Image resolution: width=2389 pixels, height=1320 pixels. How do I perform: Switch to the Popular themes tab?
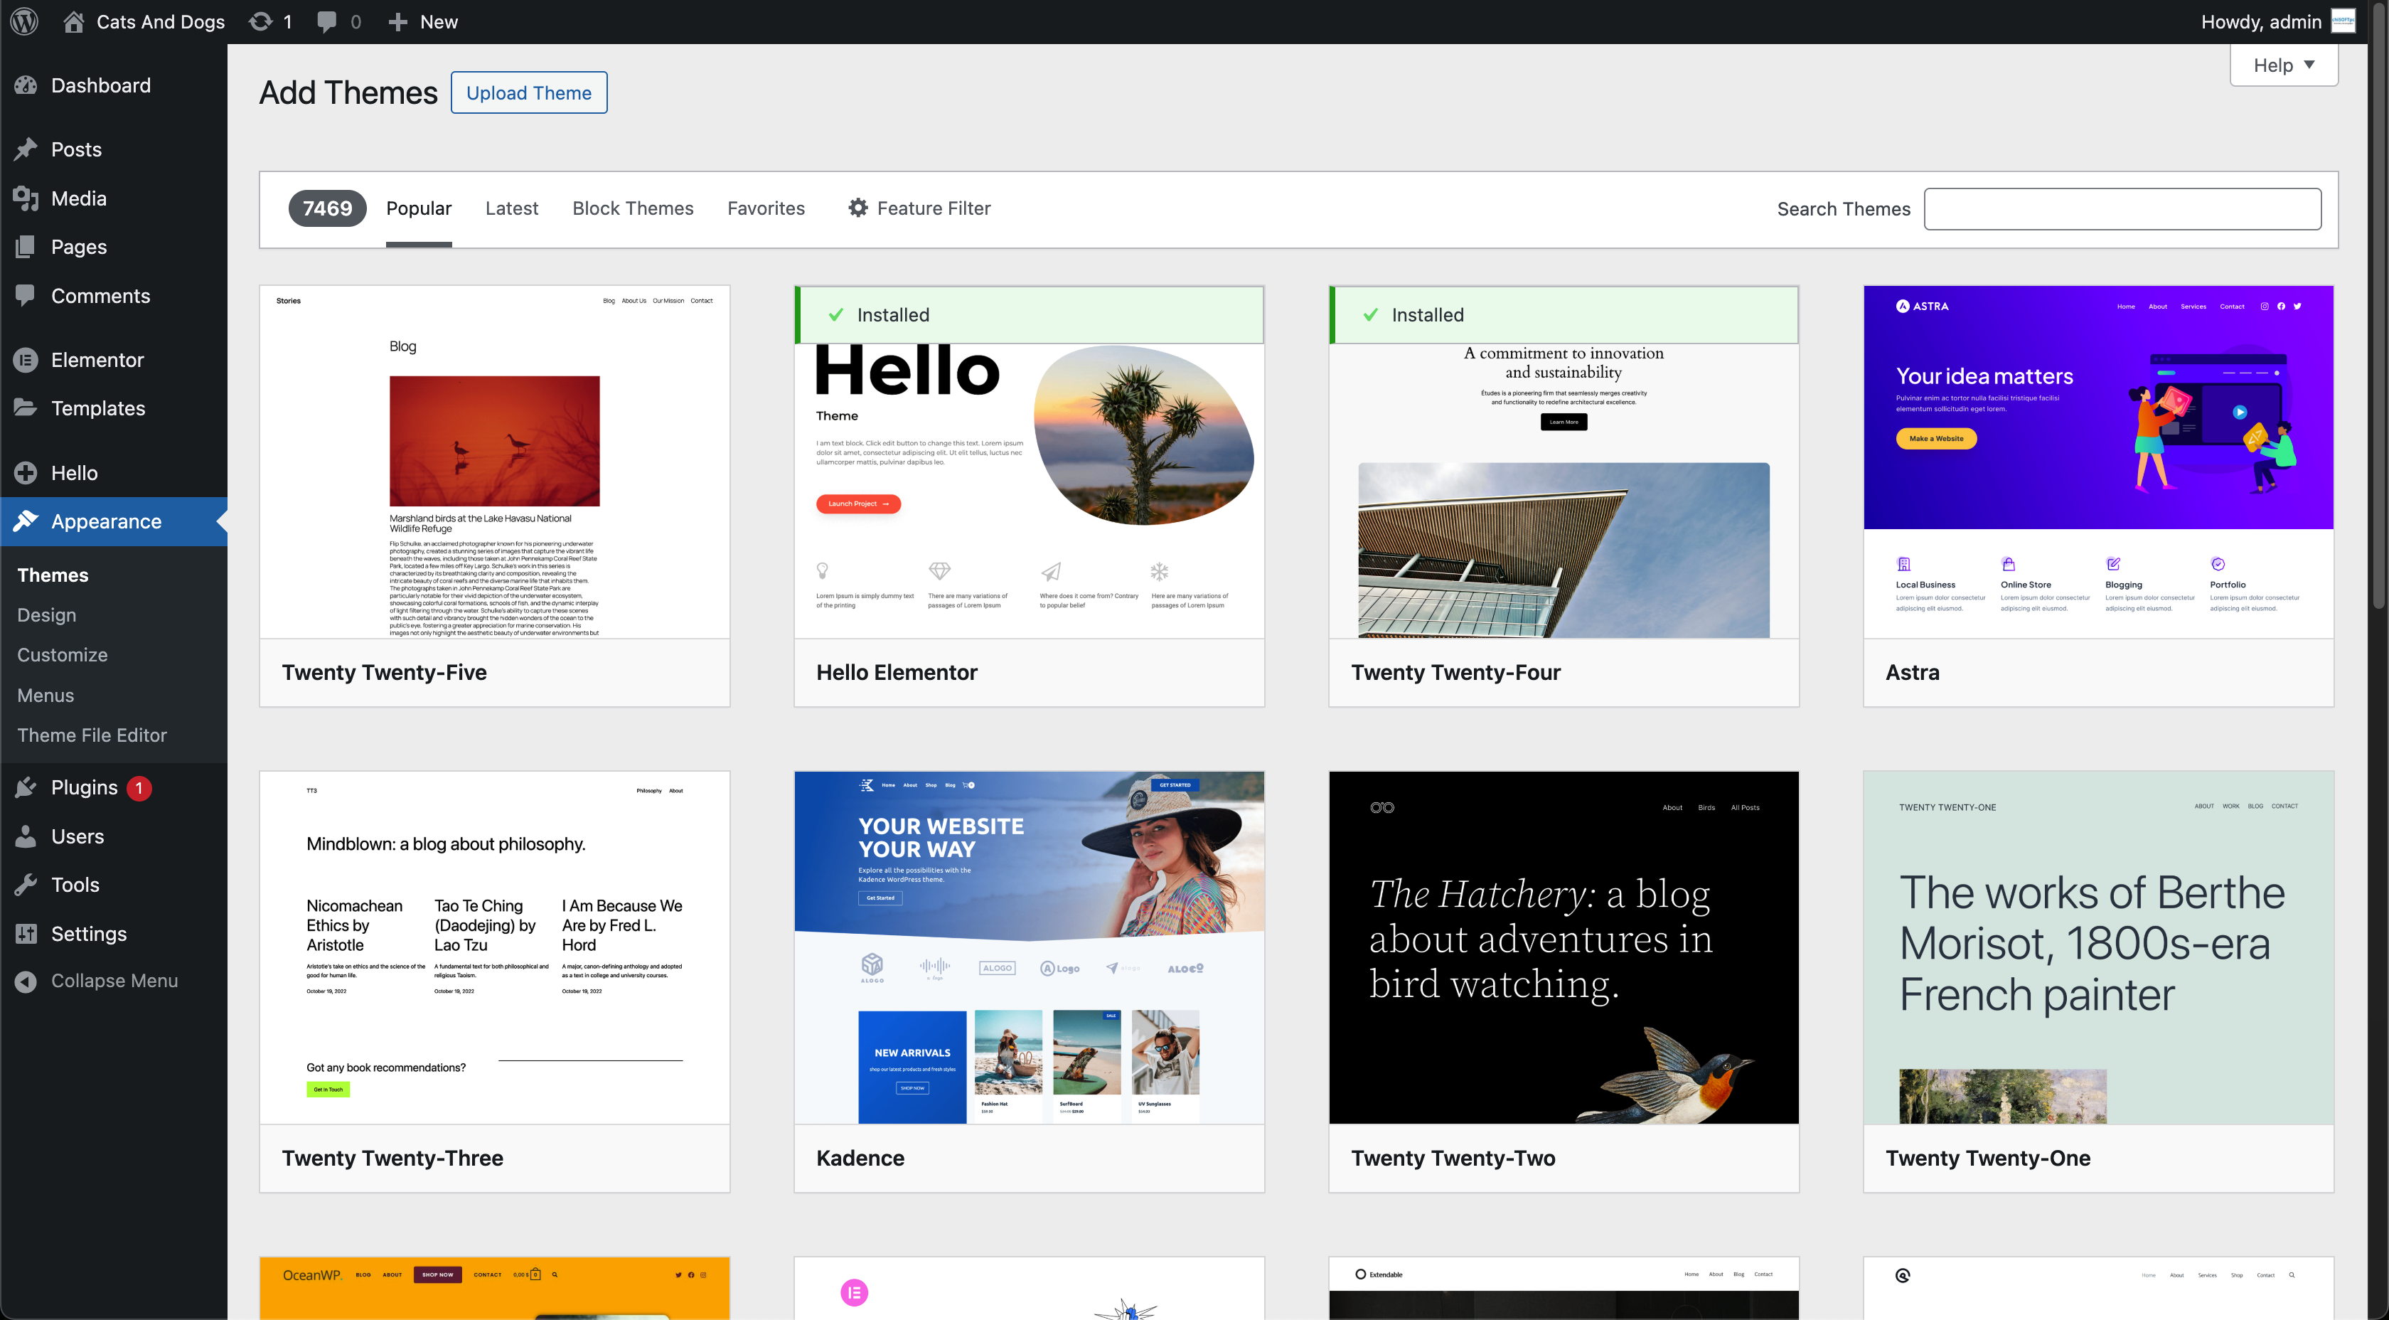[x=419, y=208]
